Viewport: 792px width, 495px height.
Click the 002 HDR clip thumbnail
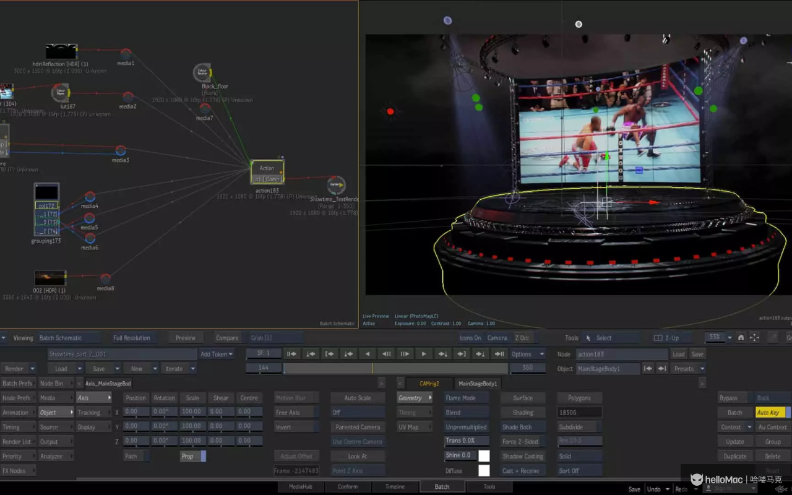50,278
